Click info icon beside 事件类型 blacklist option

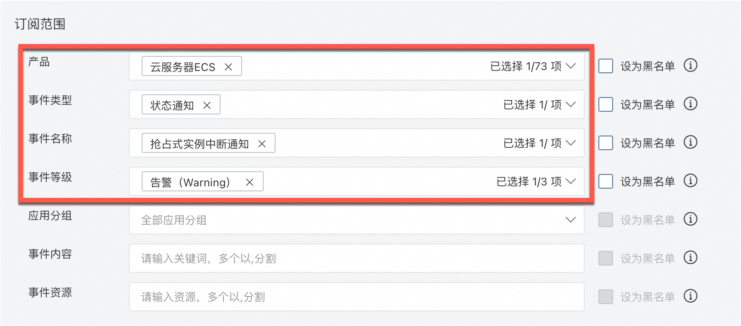[690, 104]
